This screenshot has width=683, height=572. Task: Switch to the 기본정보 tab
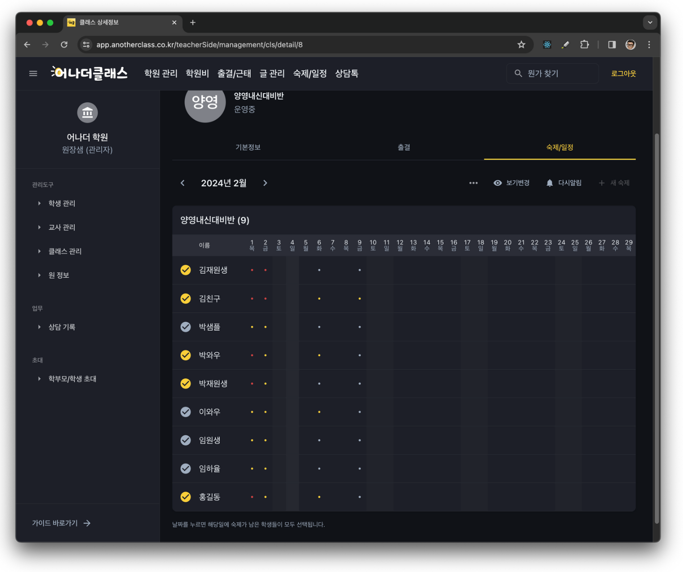(248, 147)
